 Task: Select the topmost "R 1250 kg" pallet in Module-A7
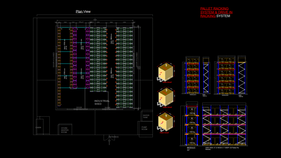[x=192, y=111]
